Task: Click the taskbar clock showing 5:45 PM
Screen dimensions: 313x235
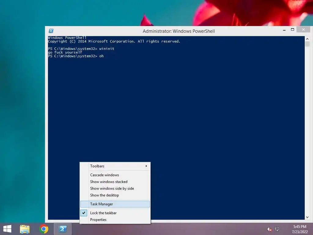Action: 300,227
